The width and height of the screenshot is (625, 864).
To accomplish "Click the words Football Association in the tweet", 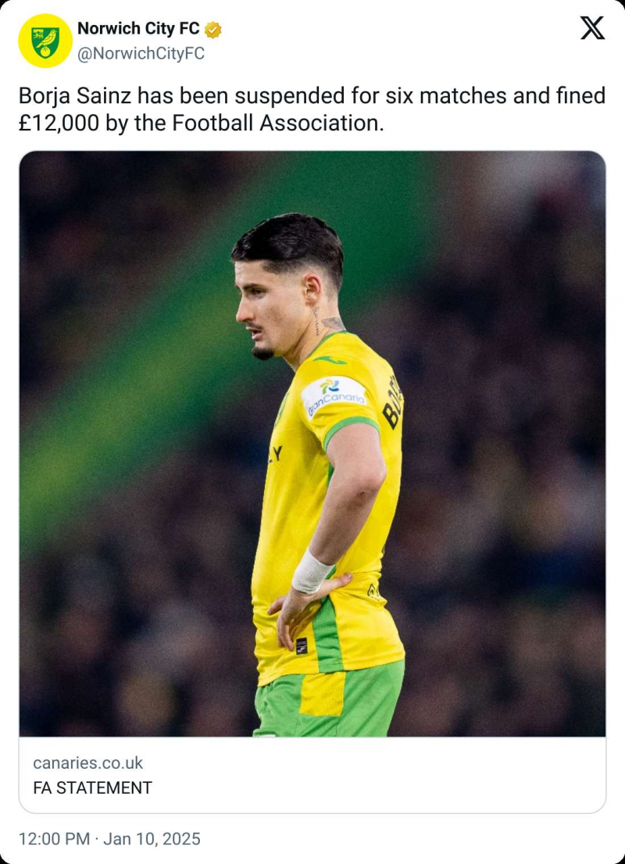I will (277, 123).
